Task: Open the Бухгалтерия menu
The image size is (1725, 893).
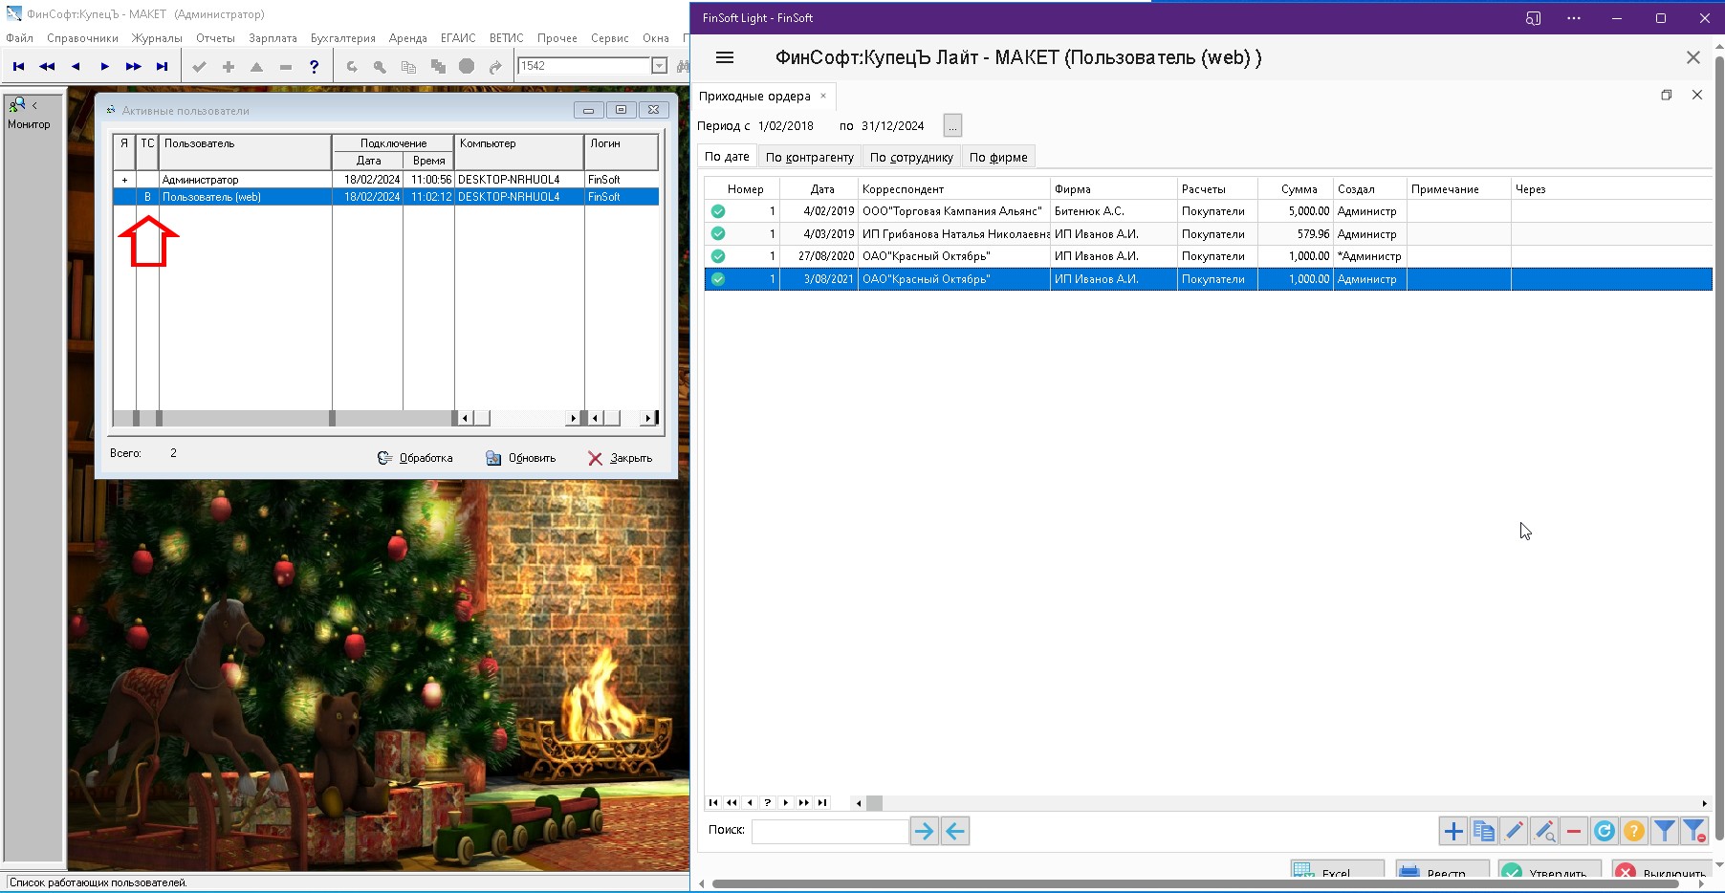Action: 342,38
